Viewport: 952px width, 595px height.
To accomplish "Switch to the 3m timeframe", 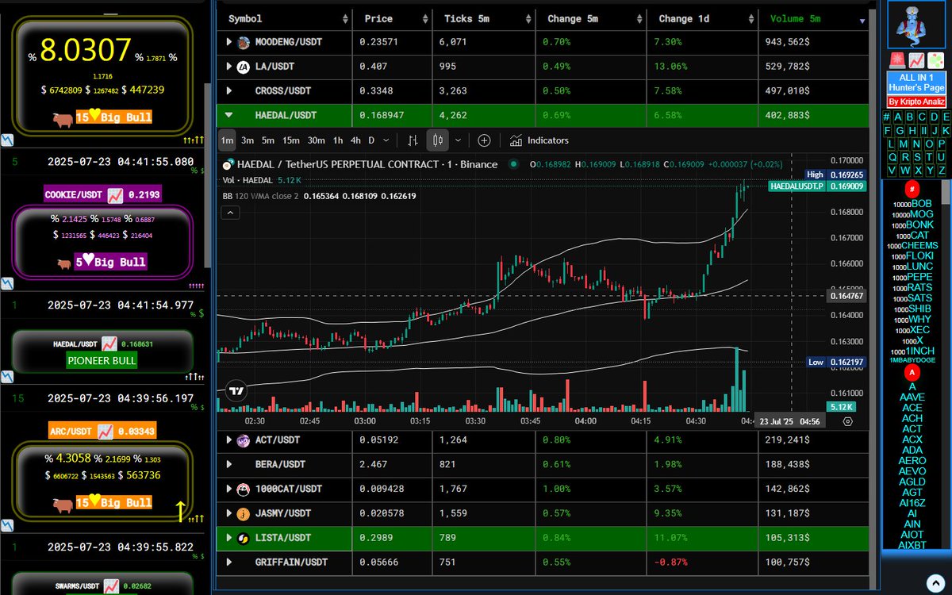I will pyautogui.click(x=248, y=140).
